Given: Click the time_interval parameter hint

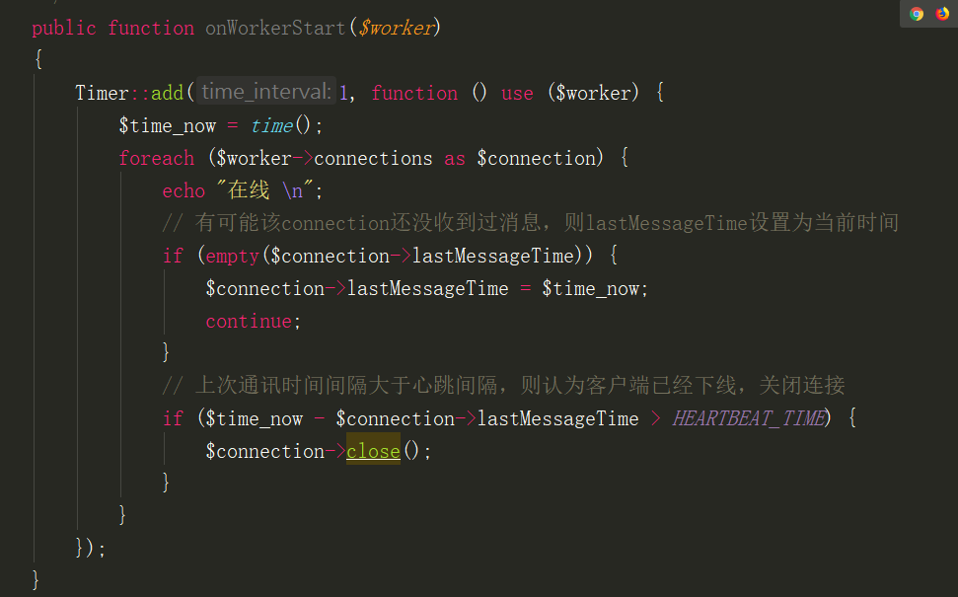Looking at the screenshot, I should click(x=265, y=93).
